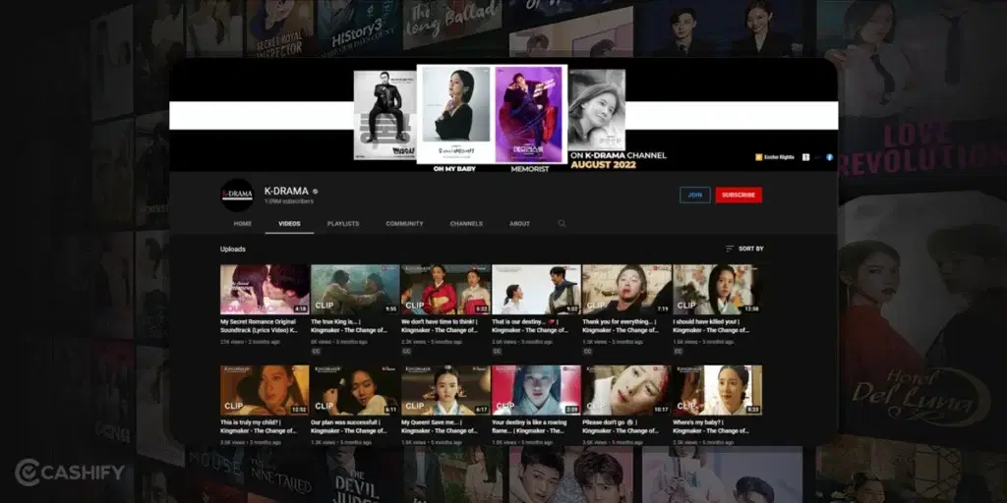
Task: Select the Videos tab
Action: [x=289, y=224]
